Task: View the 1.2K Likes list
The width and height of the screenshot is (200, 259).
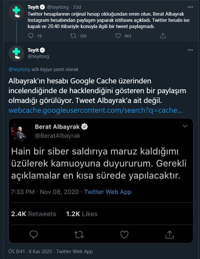Action: (82, 214)
